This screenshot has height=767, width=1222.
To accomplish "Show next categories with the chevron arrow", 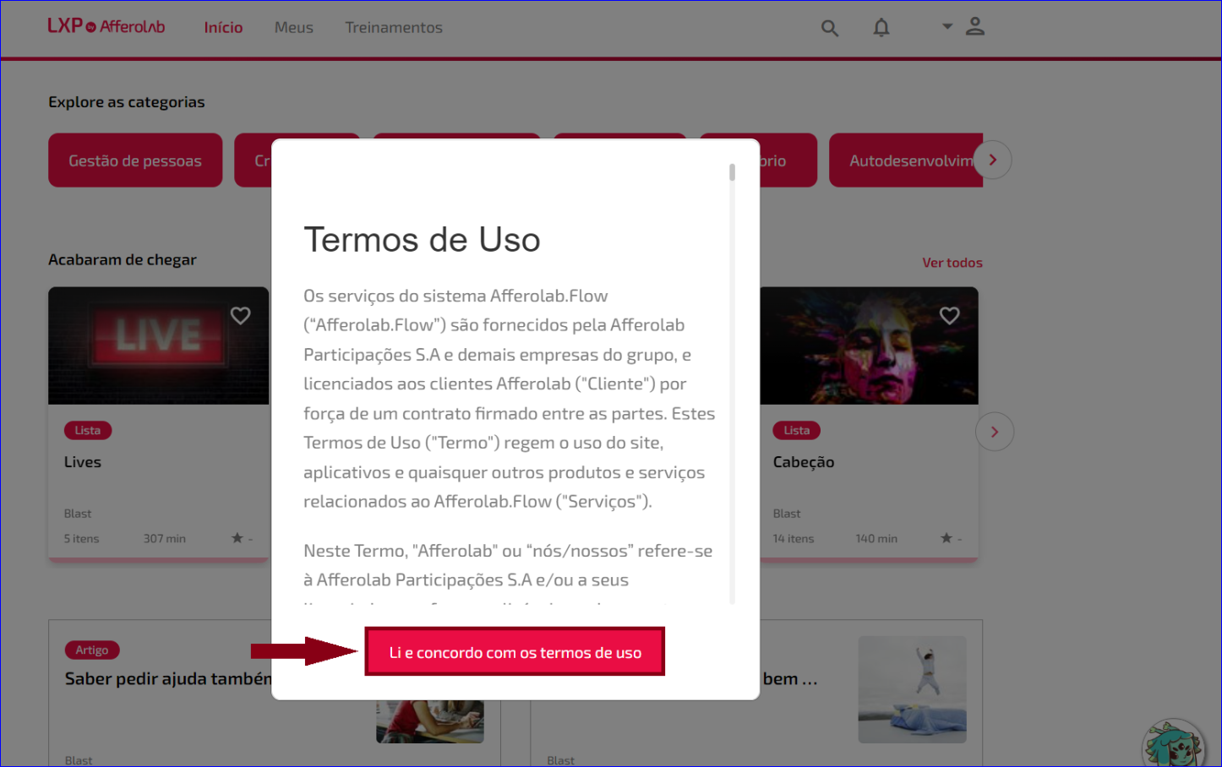I will click(993, 160).
